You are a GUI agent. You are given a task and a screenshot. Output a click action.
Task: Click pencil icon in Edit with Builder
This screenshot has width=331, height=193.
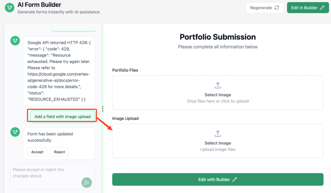235,179
